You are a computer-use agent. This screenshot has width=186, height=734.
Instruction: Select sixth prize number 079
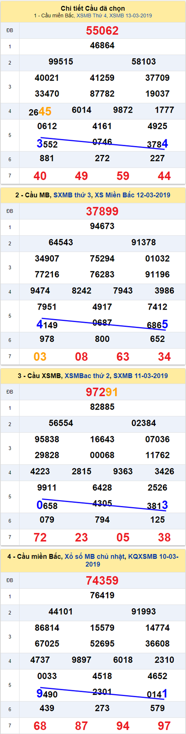[47, 520]
